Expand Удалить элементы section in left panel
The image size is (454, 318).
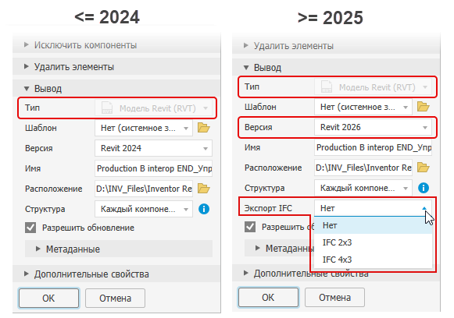[116, 67]
